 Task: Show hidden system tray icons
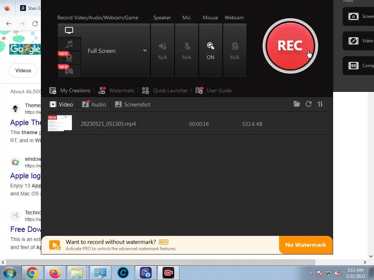coord(310,273)
